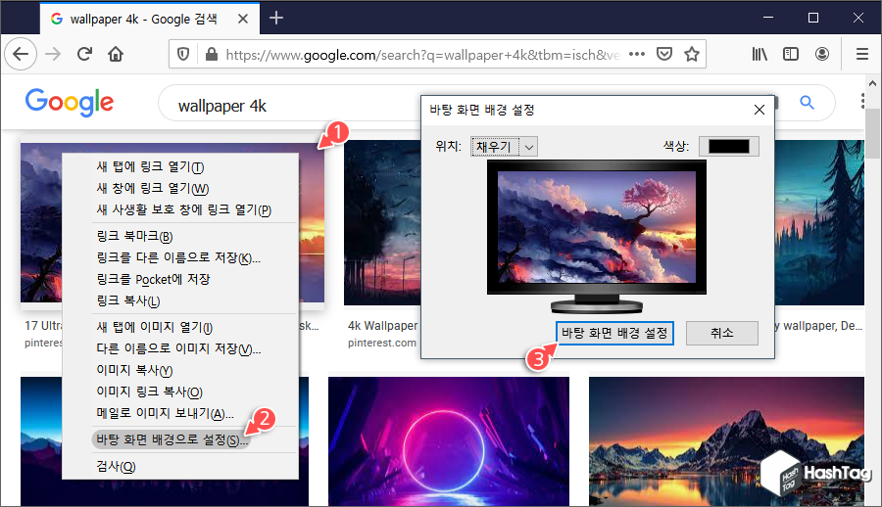Select the wallpaper 4k Google tab
Screen dimensions: 882x507
tap(150, 19)
